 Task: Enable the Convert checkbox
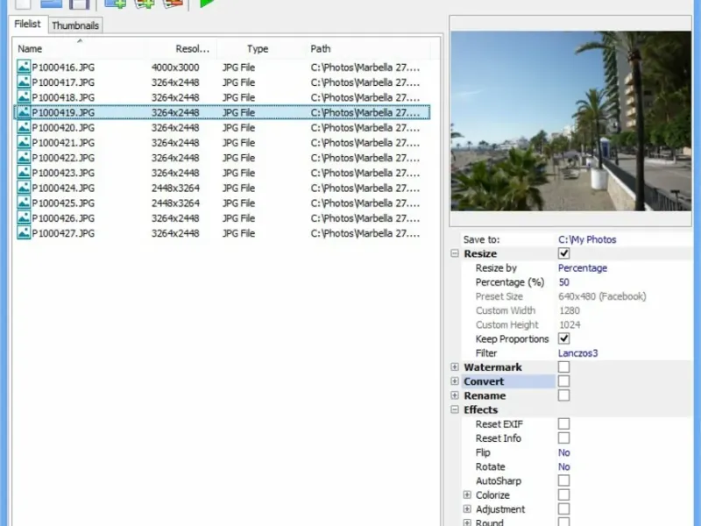[563, 381]
